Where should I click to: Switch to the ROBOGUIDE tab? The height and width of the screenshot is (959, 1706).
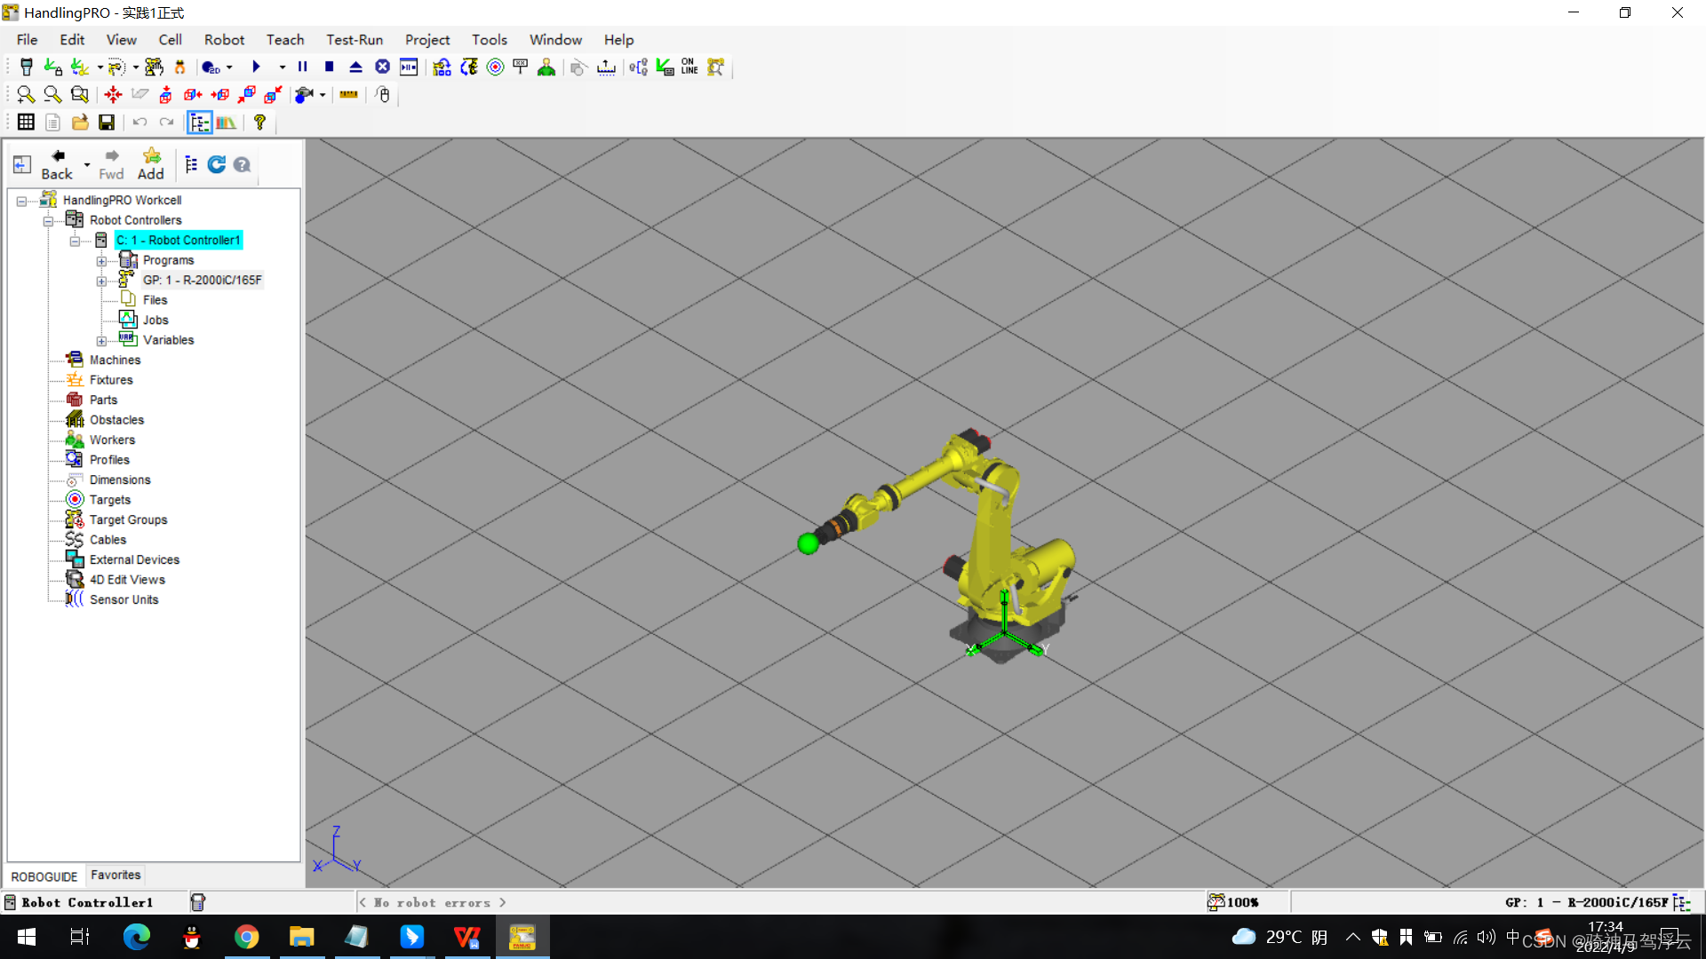pos(44,877)
